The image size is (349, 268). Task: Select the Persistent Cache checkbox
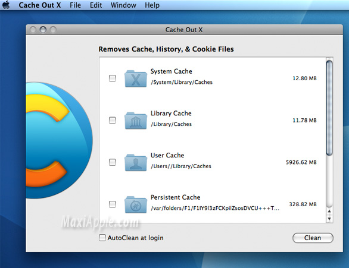coord(113,204)
